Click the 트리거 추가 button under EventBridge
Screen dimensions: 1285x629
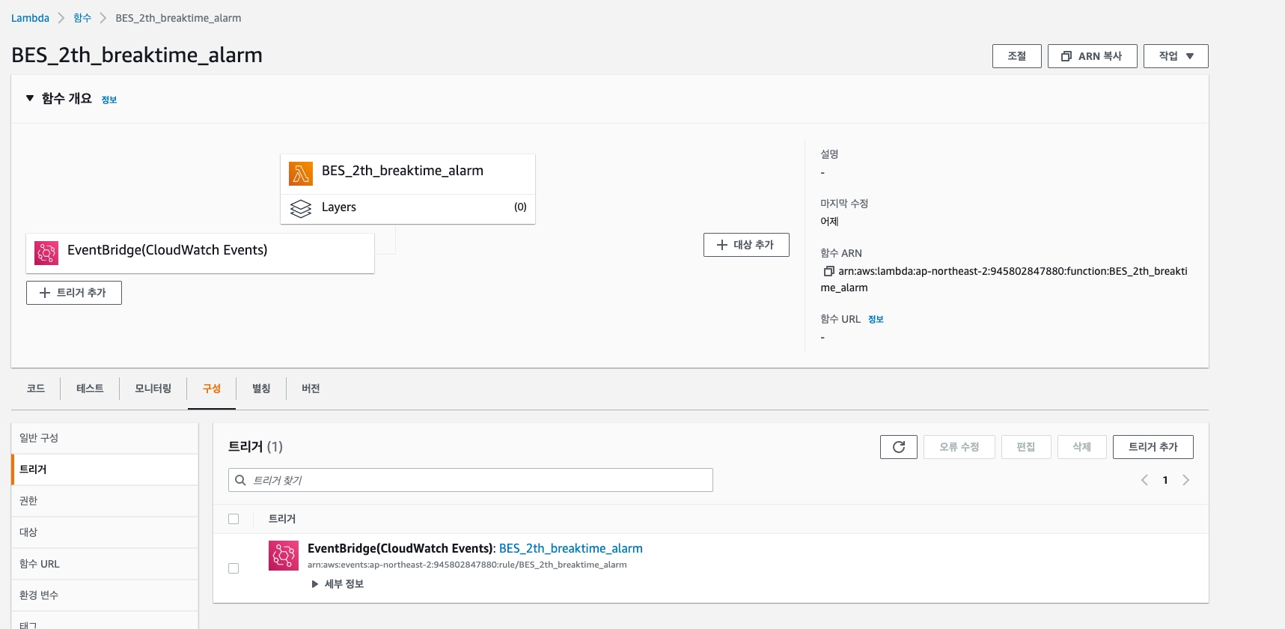[74, 293]
